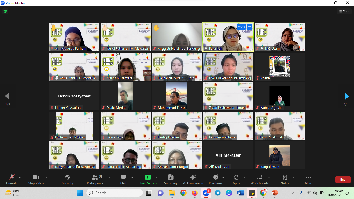Open the View layout menu
354x199 pixels.
tap(344, 11)
